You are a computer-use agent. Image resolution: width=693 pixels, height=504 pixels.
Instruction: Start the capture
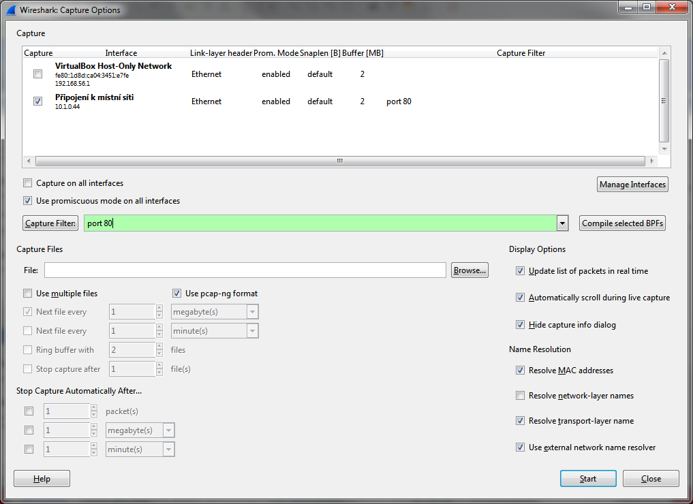click(588, 478)
